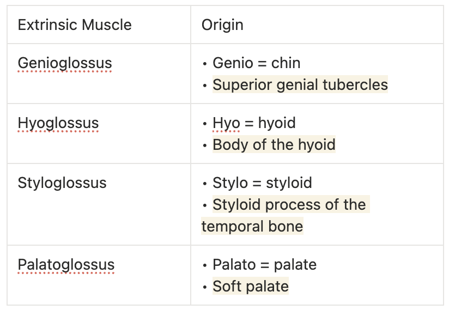
Task: Place cursor in 'Stylo = styloid' line
Action: pyautogui.click(x=262, y=183)
